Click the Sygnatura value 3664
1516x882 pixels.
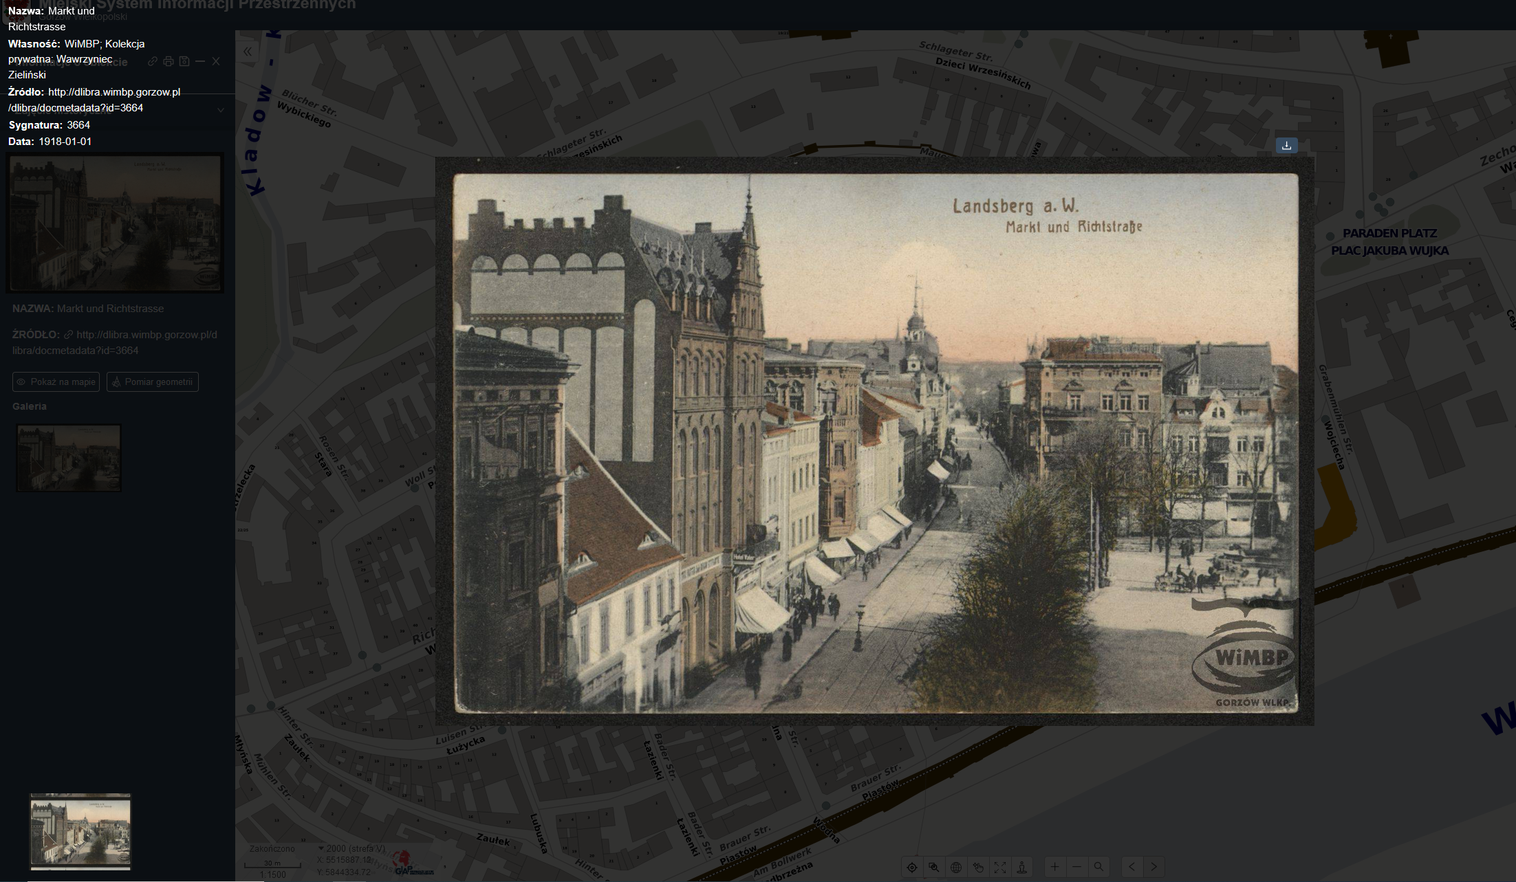78,125
